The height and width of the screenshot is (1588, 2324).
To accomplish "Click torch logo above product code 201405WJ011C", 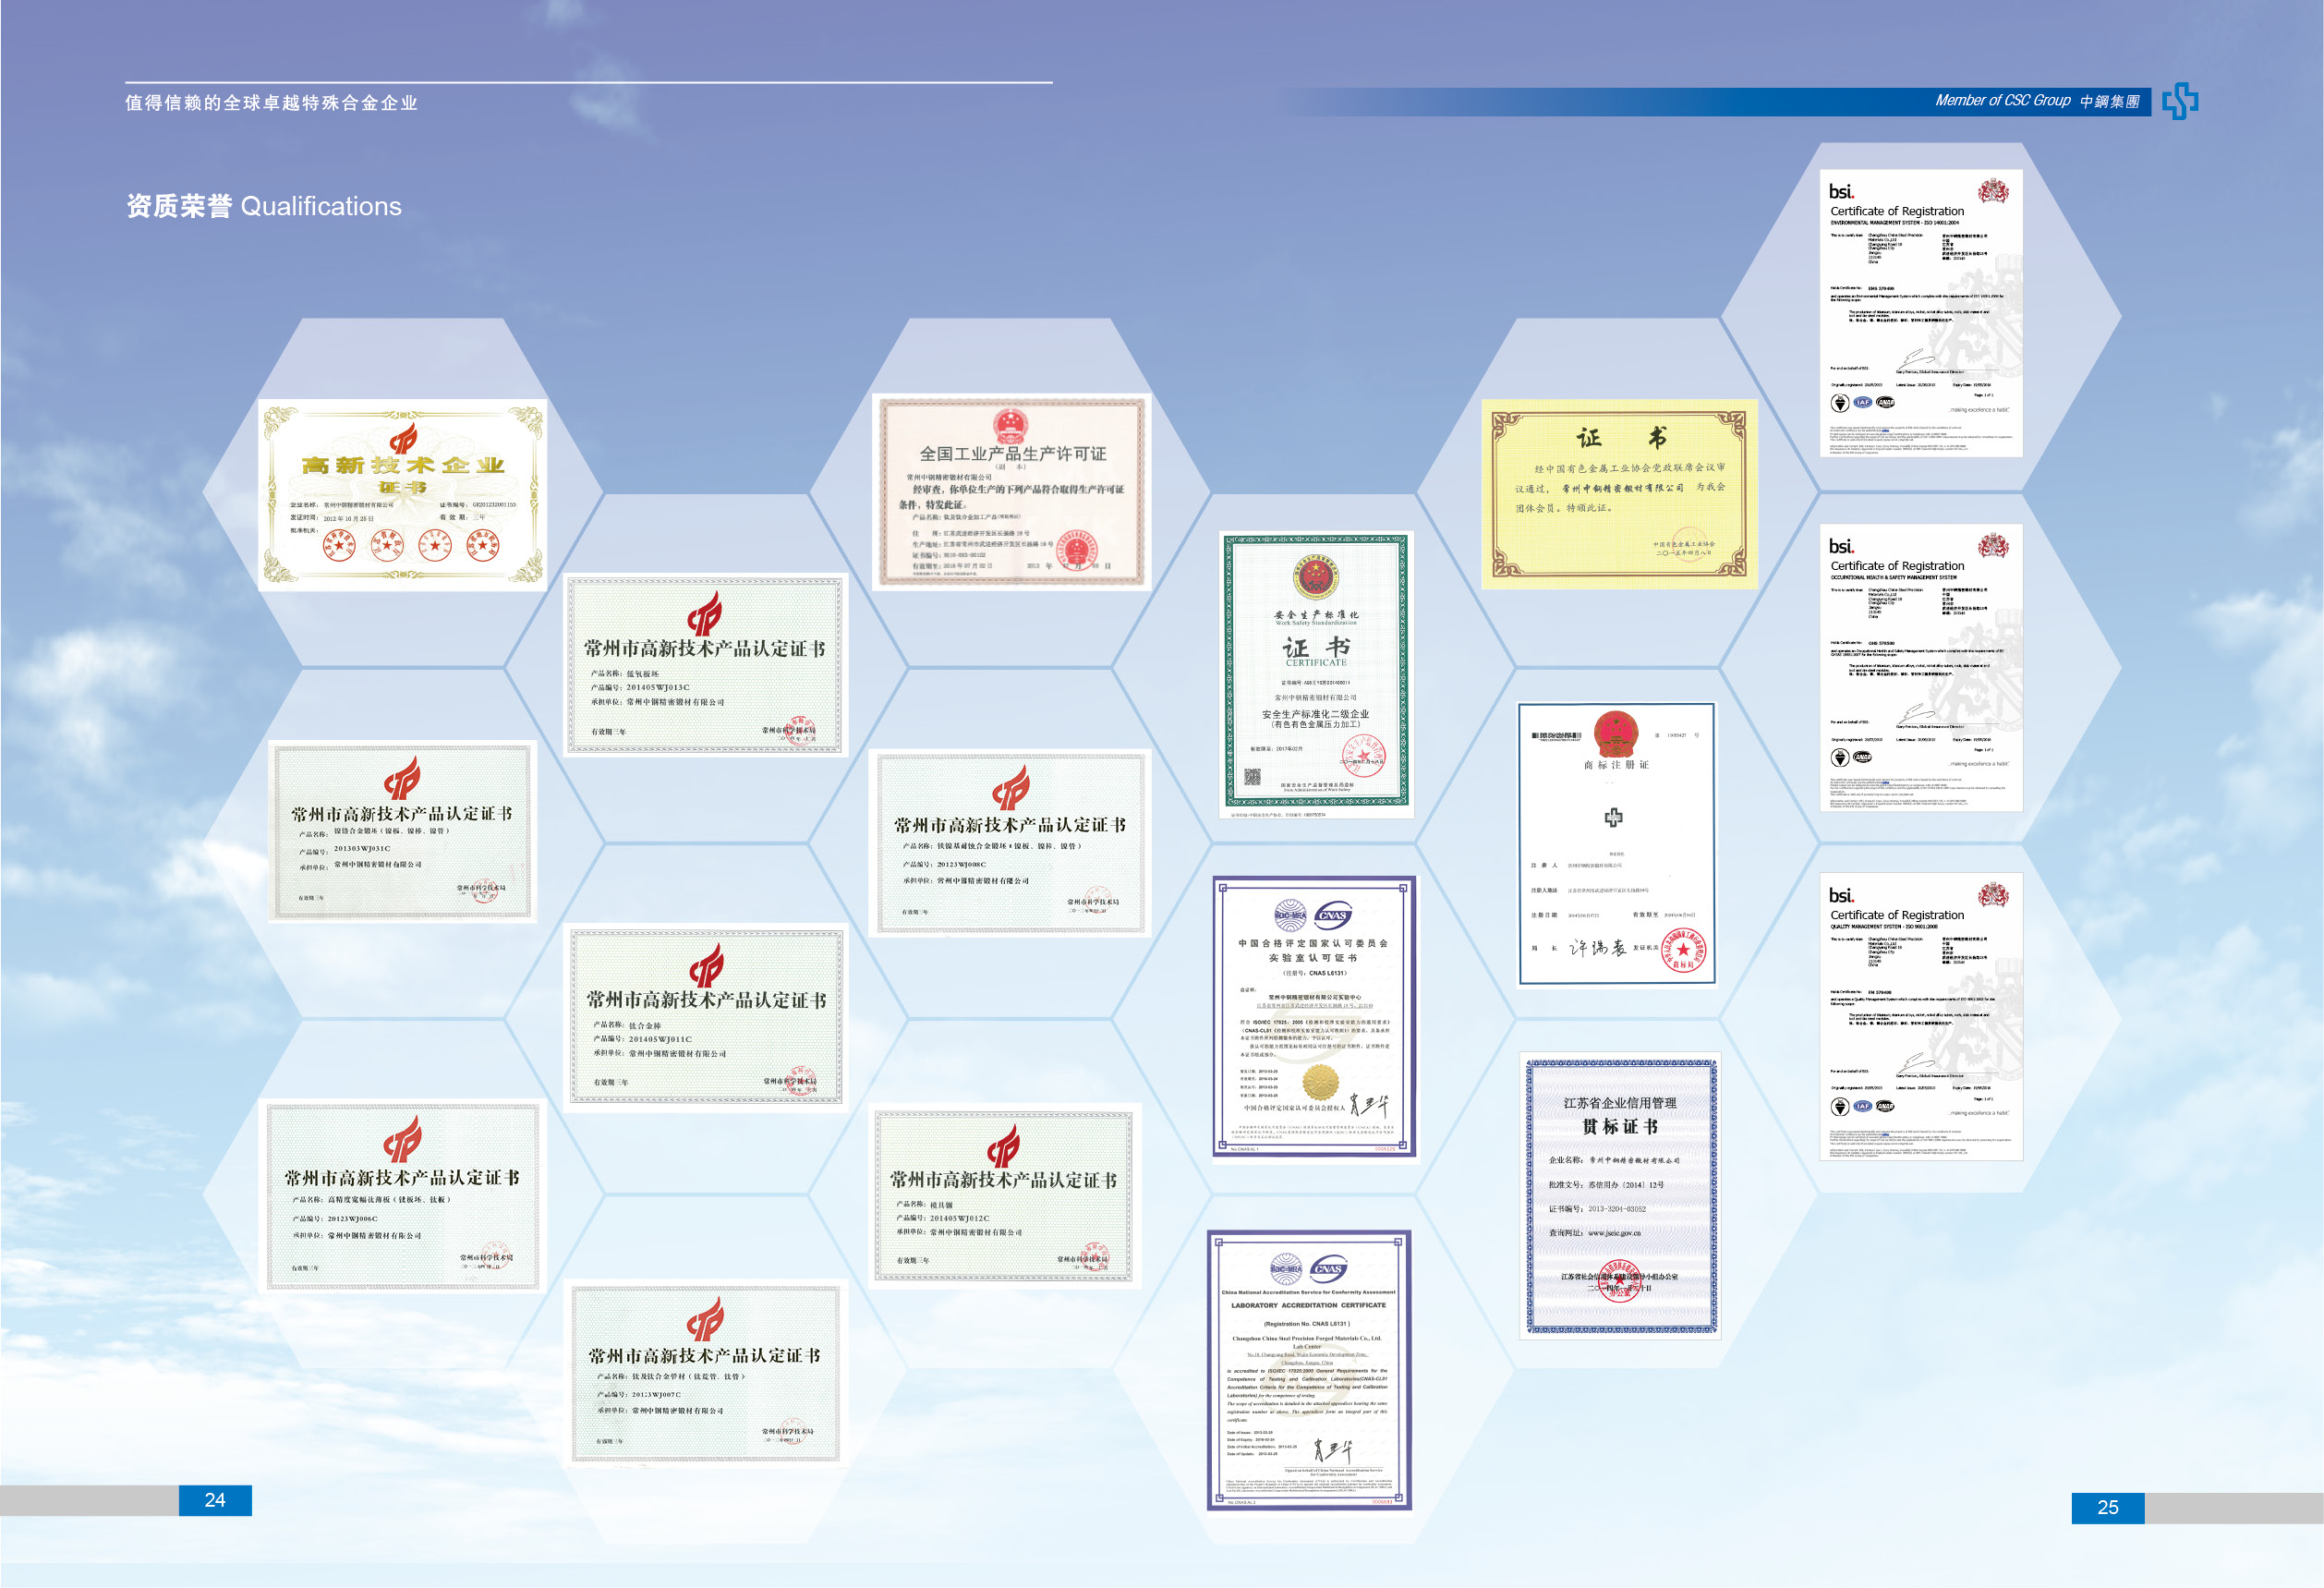I will tap(706, 966).
